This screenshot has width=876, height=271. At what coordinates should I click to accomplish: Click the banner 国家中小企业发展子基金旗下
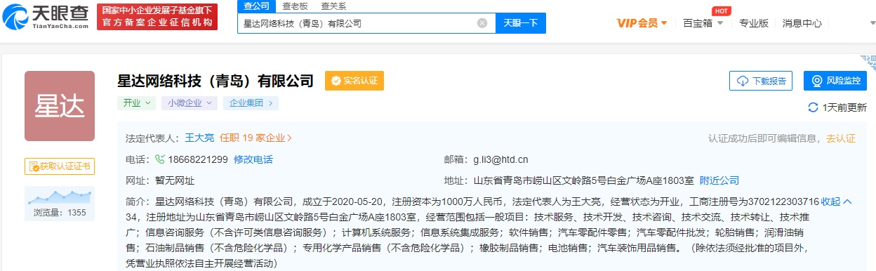pos(157,11)
